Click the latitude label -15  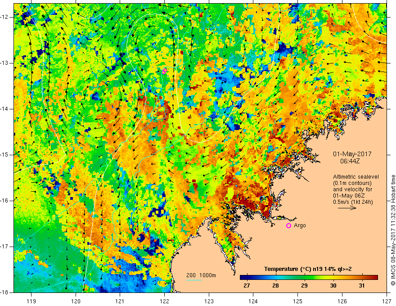tap(4, 155)
